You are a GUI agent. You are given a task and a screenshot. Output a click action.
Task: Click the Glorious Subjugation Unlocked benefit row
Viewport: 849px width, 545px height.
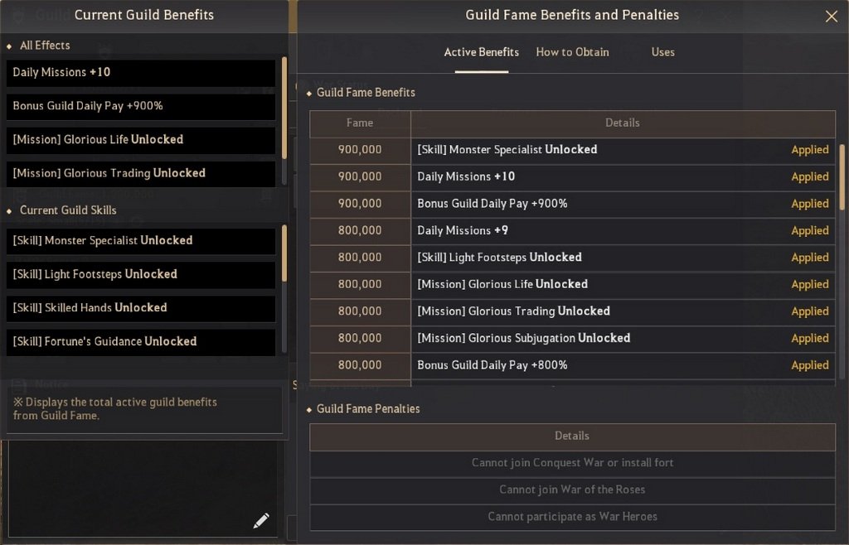572,339
